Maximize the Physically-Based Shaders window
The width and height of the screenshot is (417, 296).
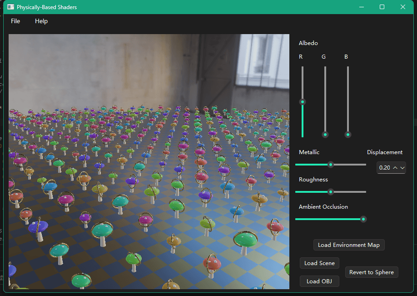(x=382, y=7)
